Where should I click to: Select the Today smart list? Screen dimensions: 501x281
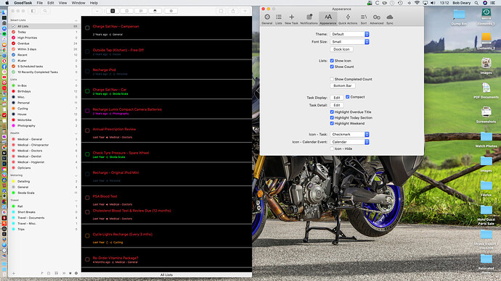(x=44, y=32)
